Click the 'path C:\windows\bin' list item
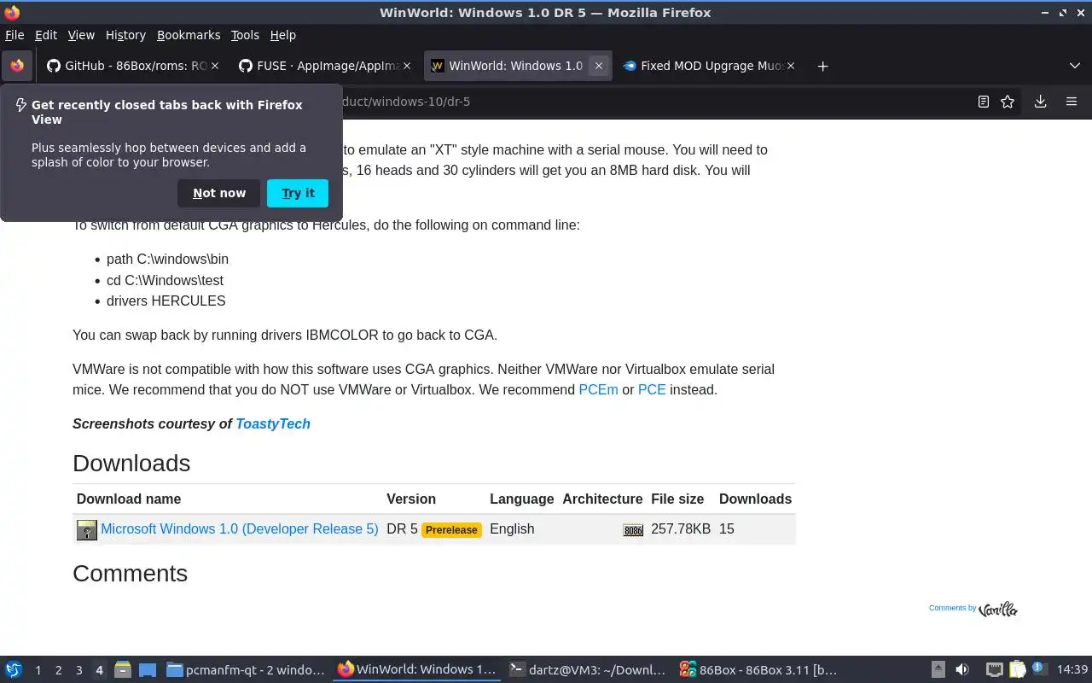The width and height of the screenshot is (1092, 683). 167,260
